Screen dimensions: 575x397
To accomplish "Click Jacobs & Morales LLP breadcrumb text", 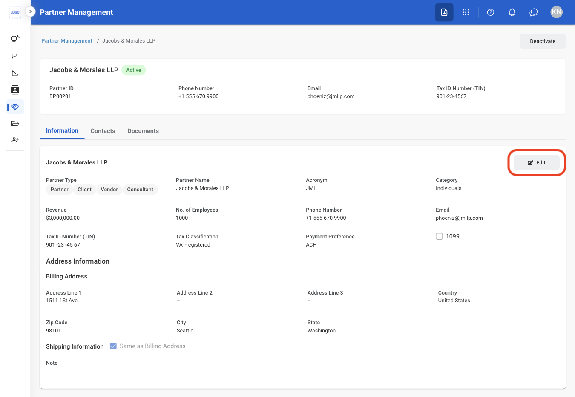I will tap(129, 41).
